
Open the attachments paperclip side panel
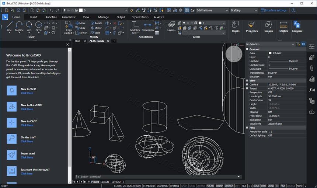312,68
